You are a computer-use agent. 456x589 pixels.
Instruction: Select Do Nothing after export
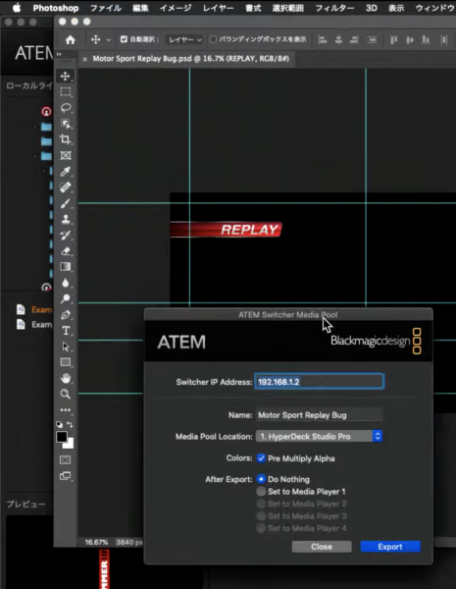point(261,479)
